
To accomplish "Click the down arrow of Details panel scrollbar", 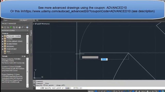I will point(28,86).
